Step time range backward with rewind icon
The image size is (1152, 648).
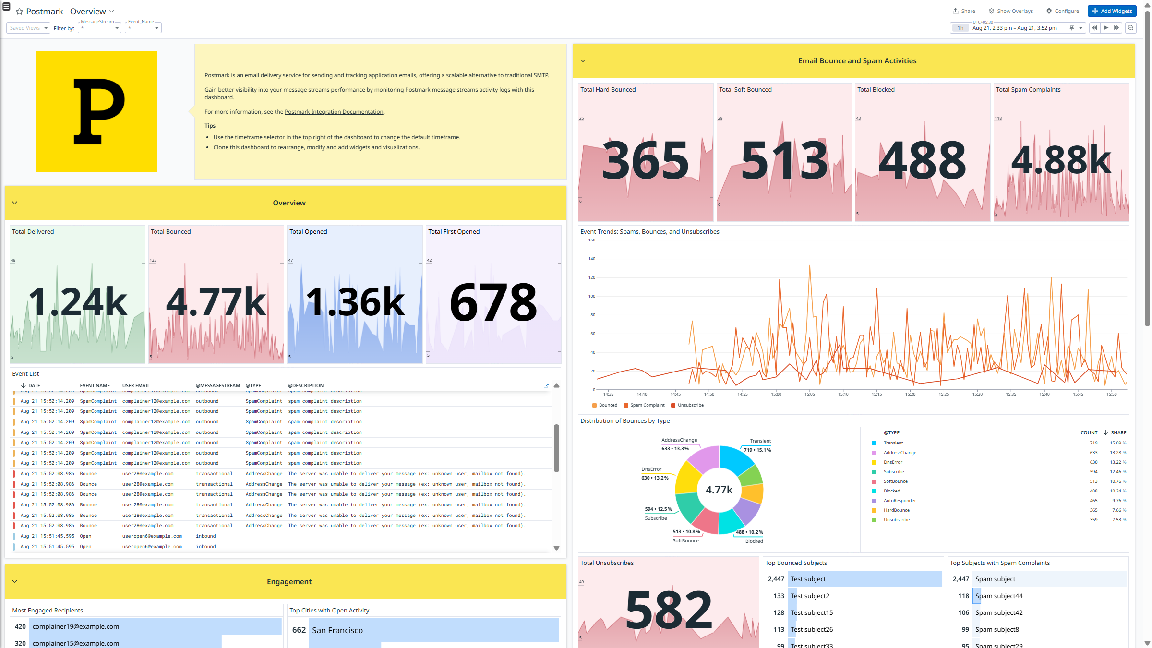(1094, 28)
